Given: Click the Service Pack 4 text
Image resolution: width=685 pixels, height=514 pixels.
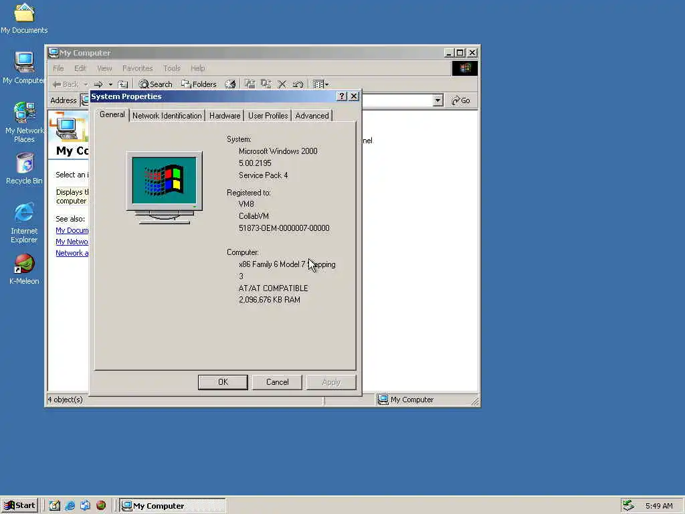Looking at the screenshot, I should pos(263,175).
